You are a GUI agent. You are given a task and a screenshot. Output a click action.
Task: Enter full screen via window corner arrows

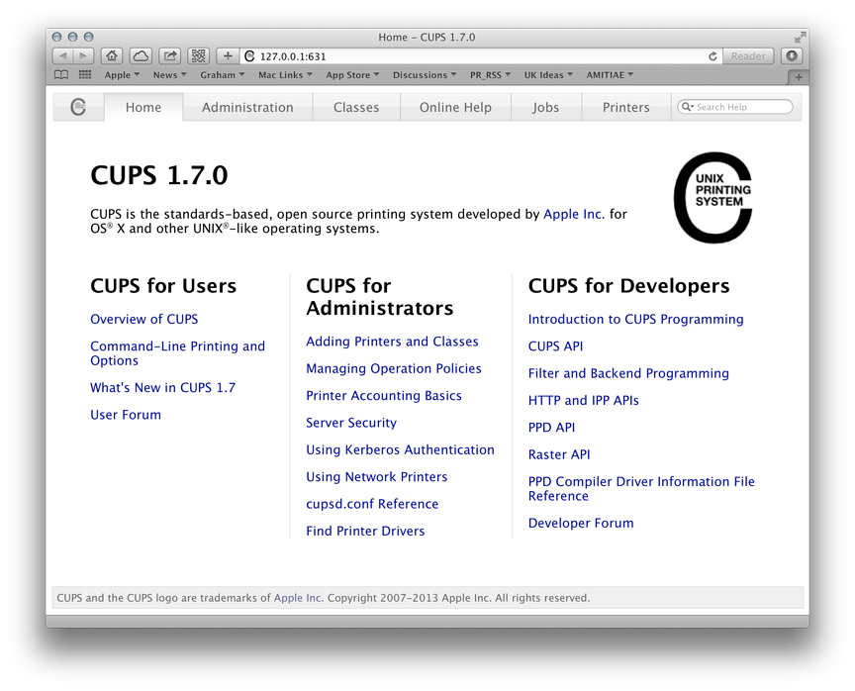click(800, 37)
